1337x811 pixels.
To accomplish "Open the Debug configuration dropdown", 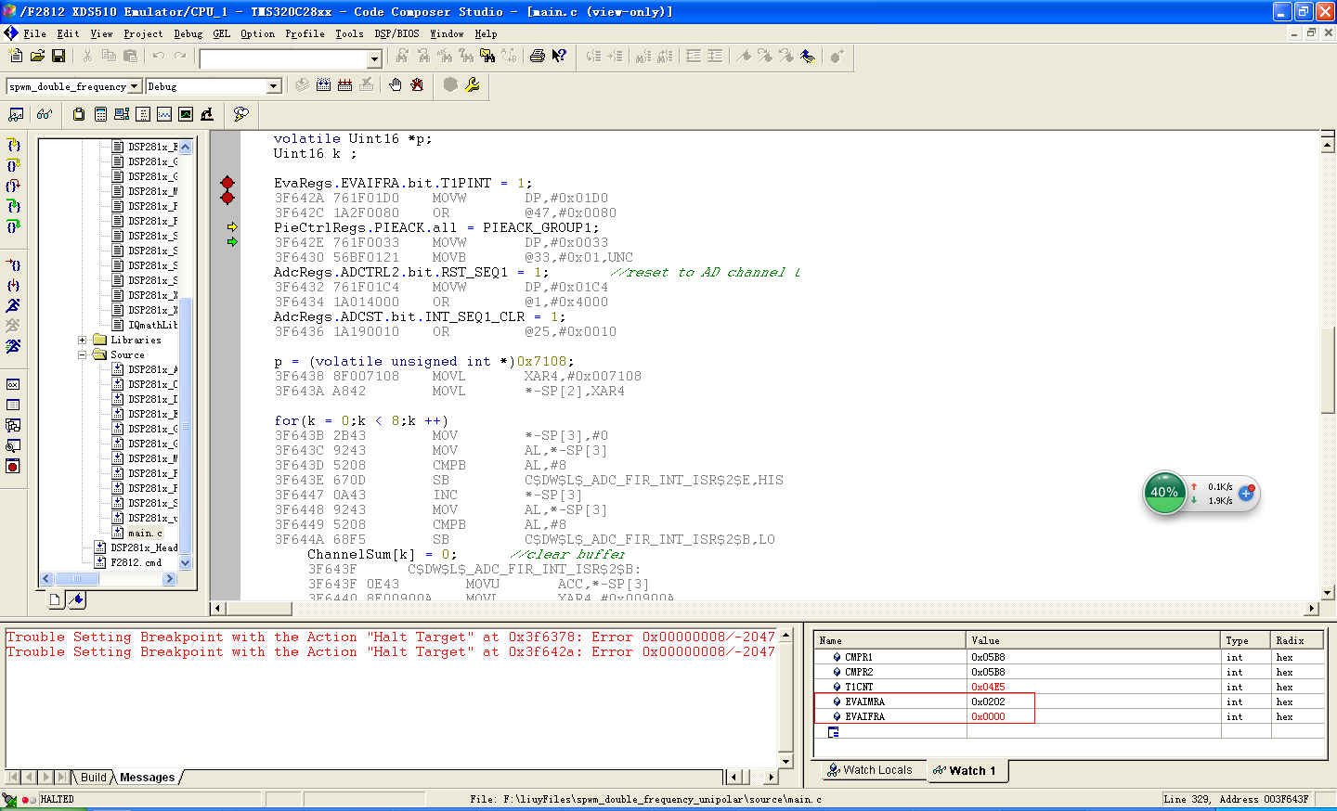I will (274, 86).
